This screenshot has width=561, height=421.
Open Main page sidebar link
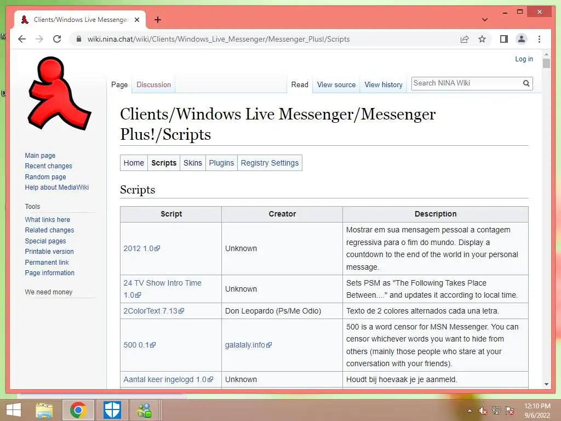point(40,155)
